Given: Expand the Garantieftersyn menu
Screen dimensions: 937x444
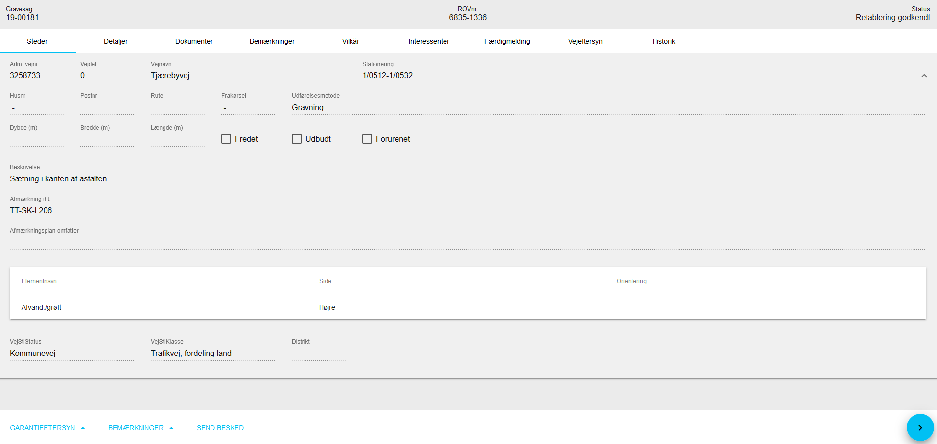Looking at the screenshot, I should (47, 428).
